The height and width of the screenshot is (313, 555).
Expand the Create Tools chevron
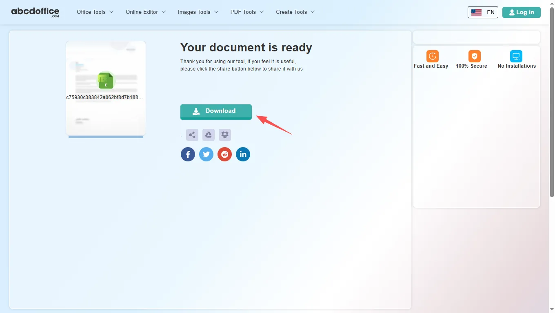pos(313,12)
